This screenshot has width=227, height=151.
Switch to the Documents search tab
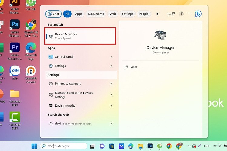coord(96,14)
